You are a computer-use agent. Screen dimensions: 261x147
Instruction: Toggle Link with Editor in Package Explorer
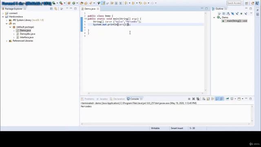click(x=55, y=9)
